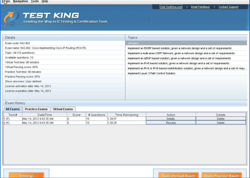
Task: Sort by the Test # column header
Action: tap(13, 115)
